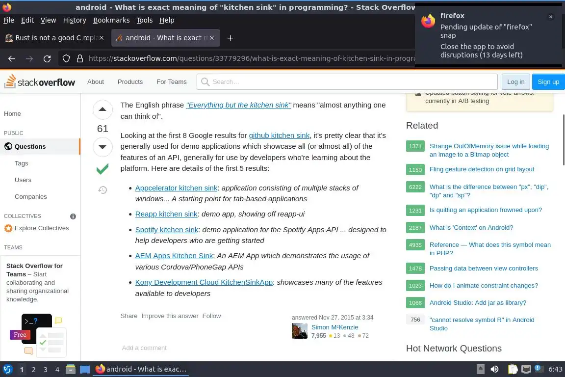Screen dimensions: 565x377
Task: Click Share below the answer
Action: 129,316
